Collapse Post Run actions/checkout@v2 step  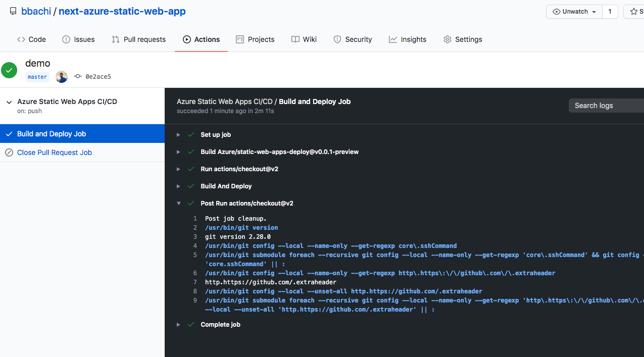point(178,203)
